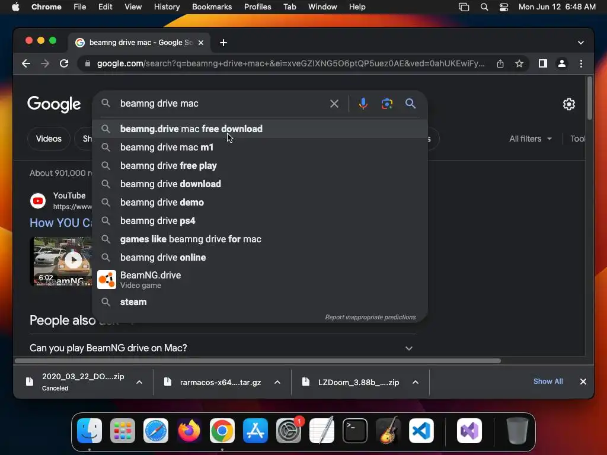Open the site info padlock icon

point(88,63)
